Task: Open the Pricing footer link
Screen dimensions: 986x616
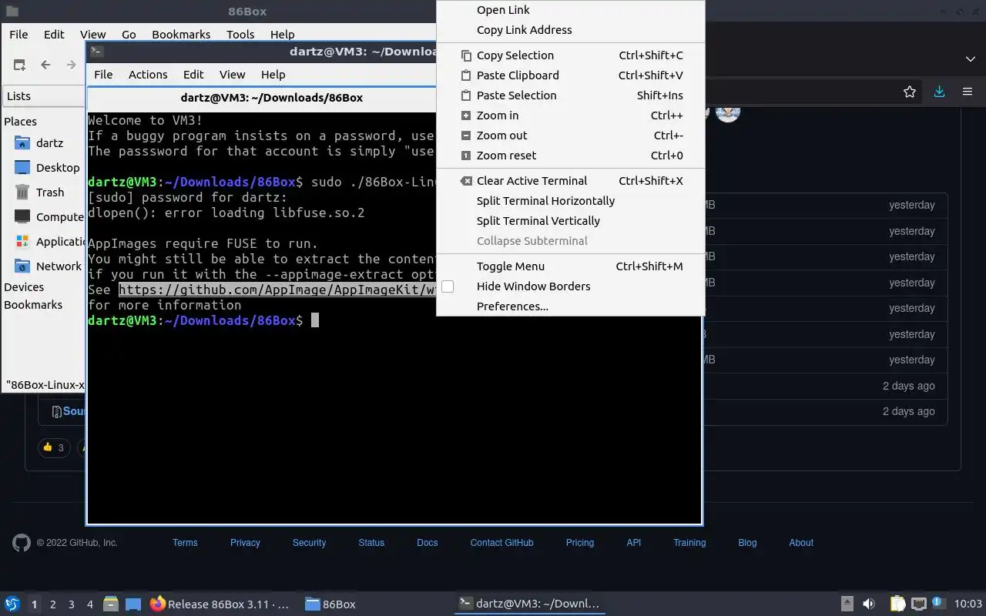Action: click(x=580, y=543)
